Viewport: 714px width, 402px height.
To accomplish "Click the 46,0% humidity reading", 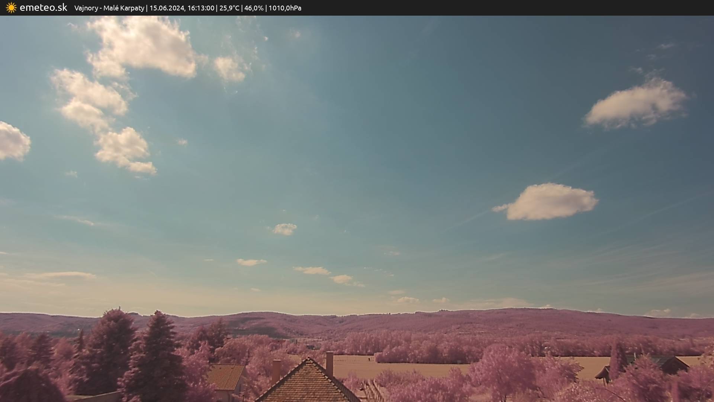I will pos(254,8).
